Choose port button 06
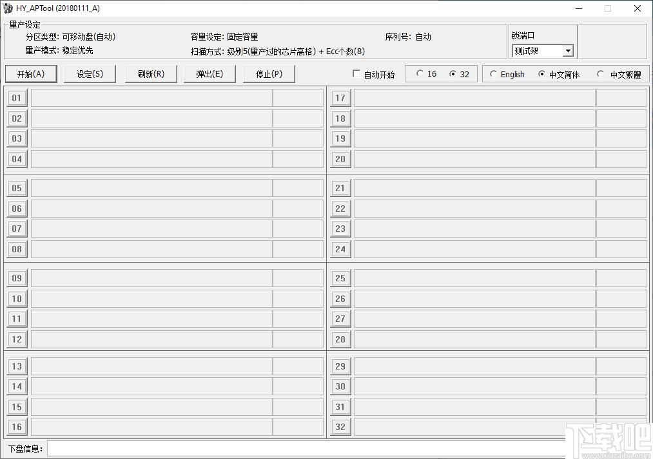 (17, 209)
